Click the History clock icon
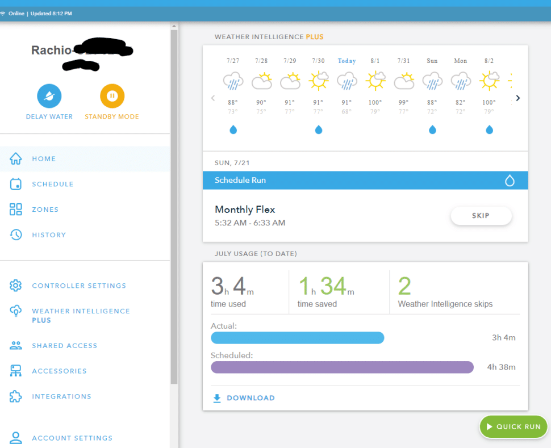Viewport: 551px width, 448px height. coord(16,235)
